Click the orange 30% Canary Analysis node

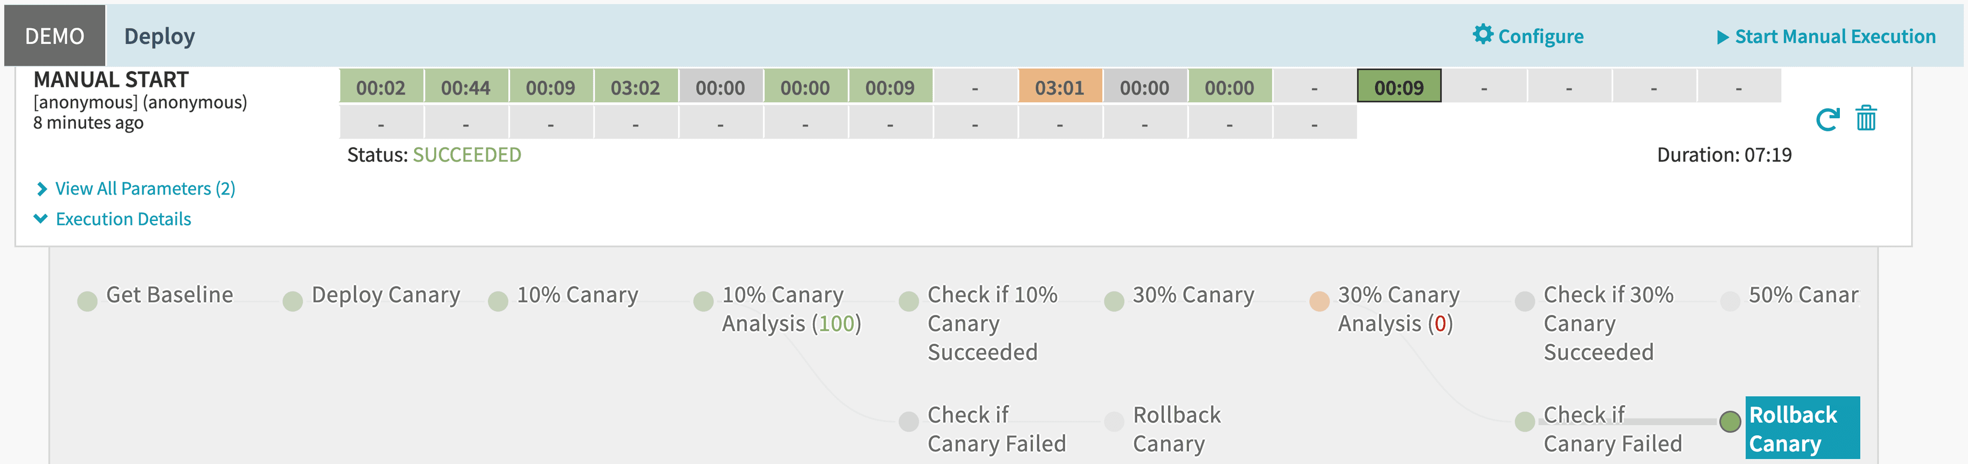[x=1319, y=301]
